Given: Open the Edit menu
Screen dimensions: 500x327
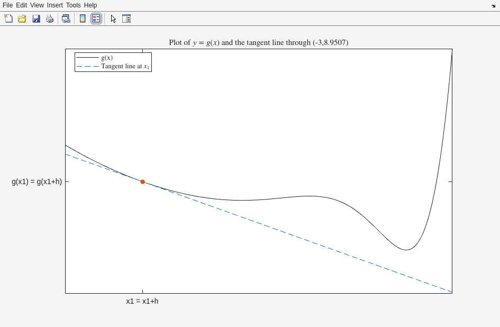Looking at the screenshot, I should pyautogui.click(x=21, y=5).
